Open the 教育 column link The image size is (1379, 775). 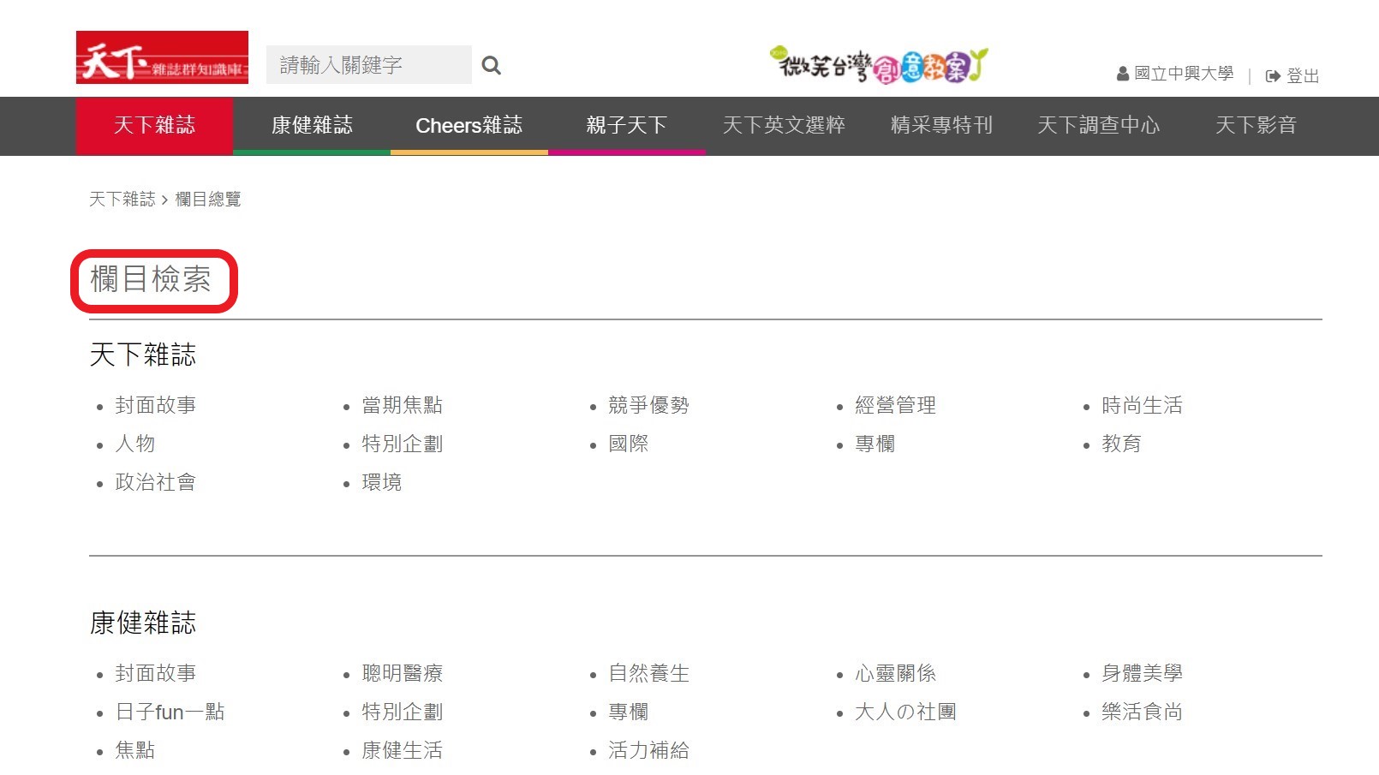[1122, 444]
